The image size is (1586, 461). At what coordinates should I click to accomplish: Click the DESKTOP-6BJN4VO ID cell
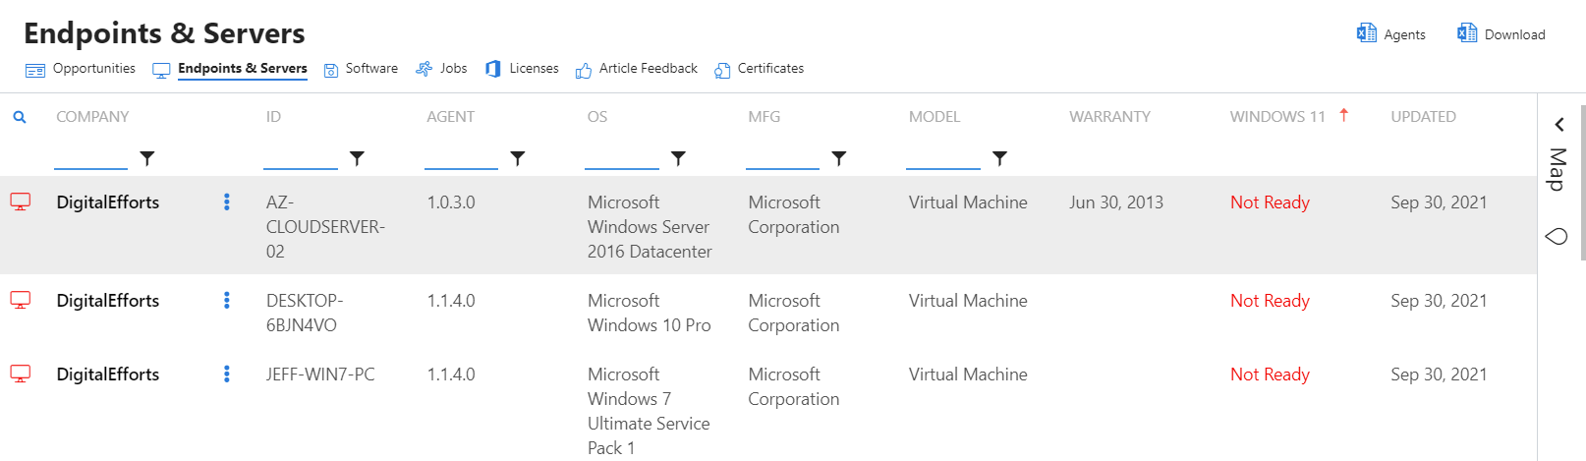[x=305, y=313]
